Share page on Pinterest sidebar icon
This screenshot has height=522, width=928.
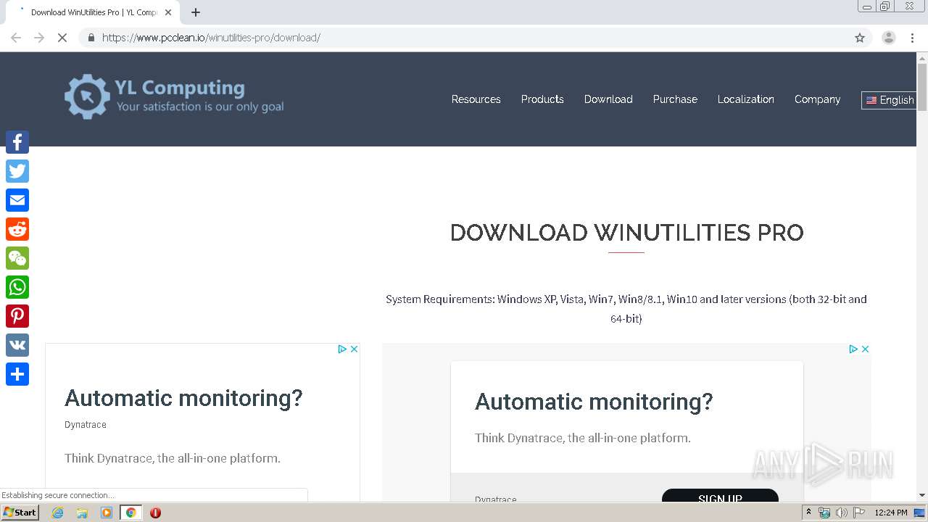coord(17,316)
